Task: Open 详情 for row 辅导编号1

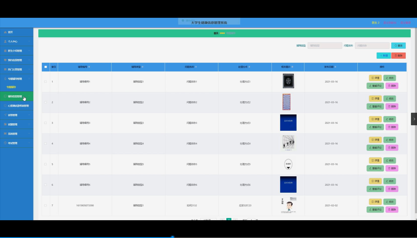Action: (x=375, y=78)
